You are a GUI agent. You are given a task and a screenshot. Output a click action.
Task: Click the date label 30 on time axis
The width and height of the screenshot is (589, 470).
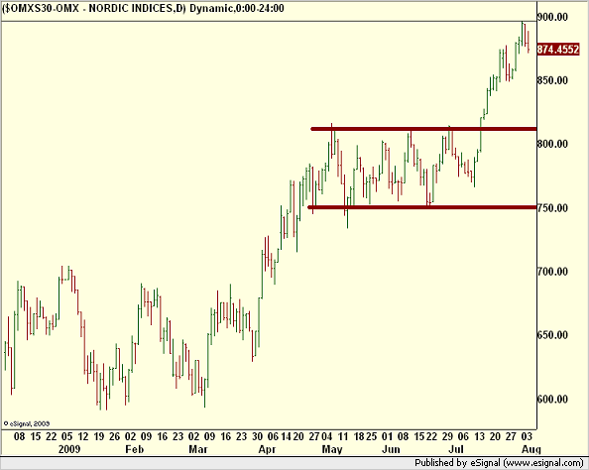[257, 436]
